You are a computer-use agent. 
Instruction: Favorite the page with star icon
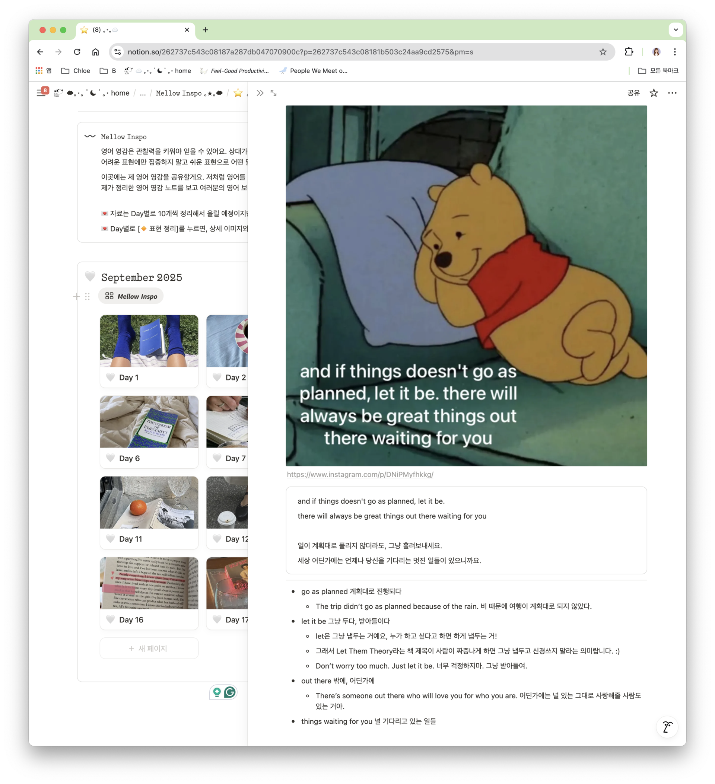[x=654, y=93]
